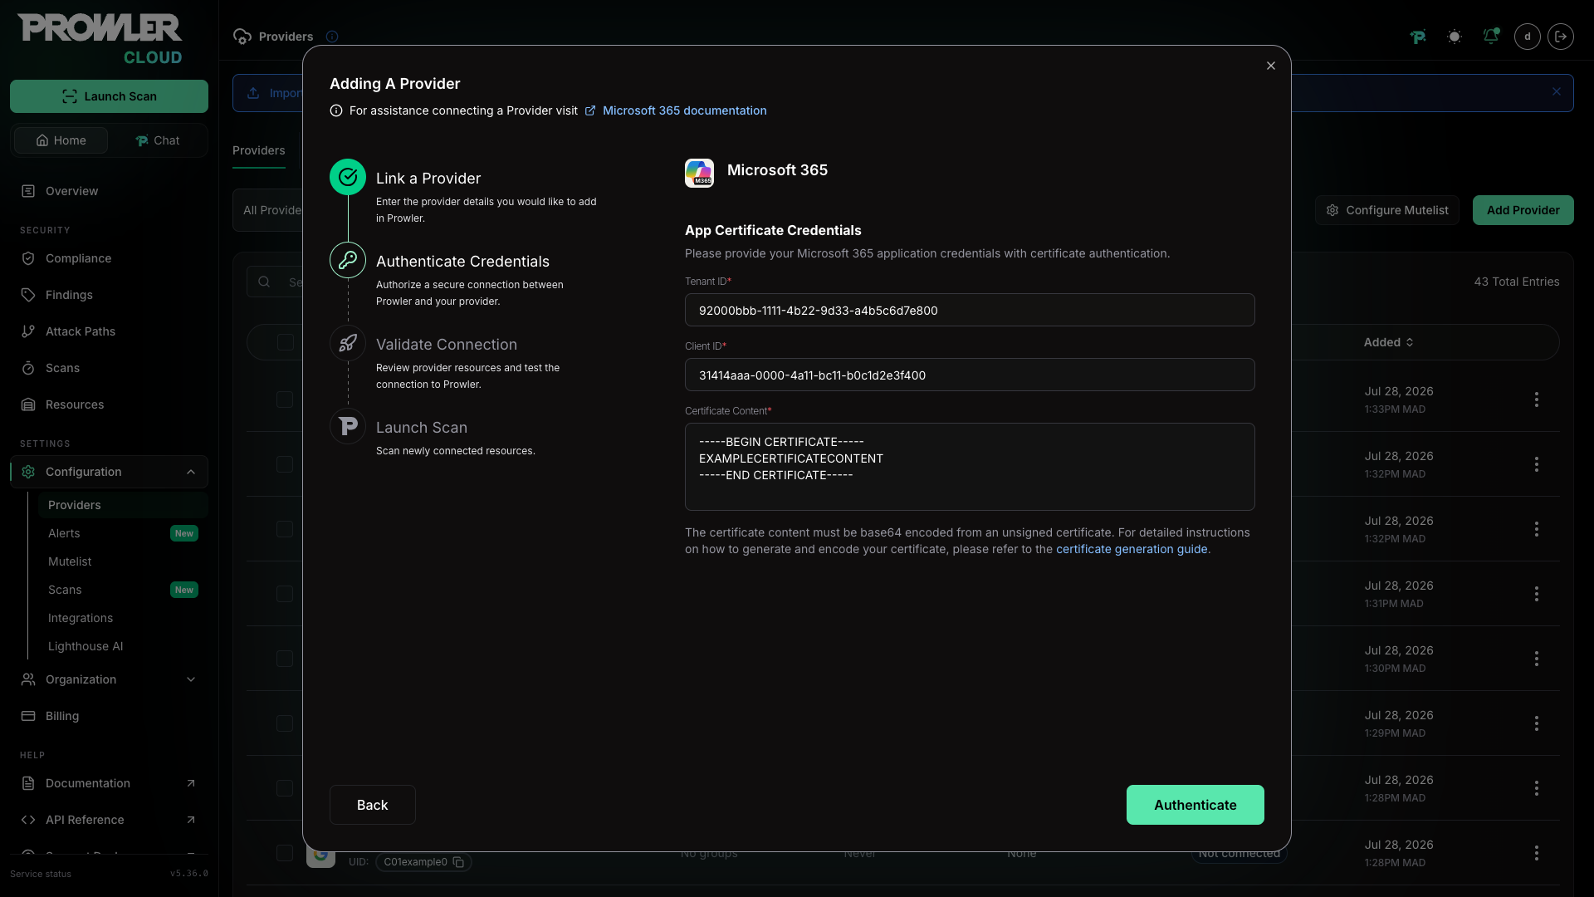The width and height of the screenshot is (1594, 897).
Task: Expand the Organization section
Action: click(x=109, y=679)
